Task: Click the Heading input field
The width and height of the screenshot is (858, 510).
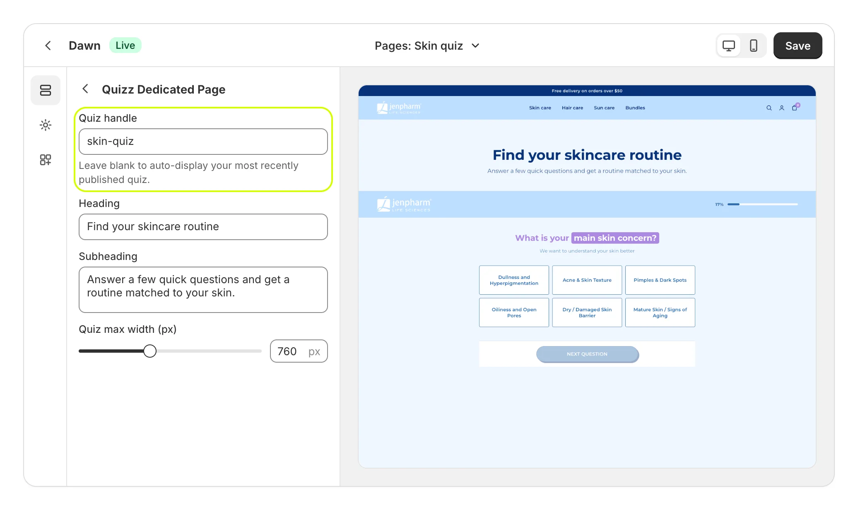Action: coord(203,227)
